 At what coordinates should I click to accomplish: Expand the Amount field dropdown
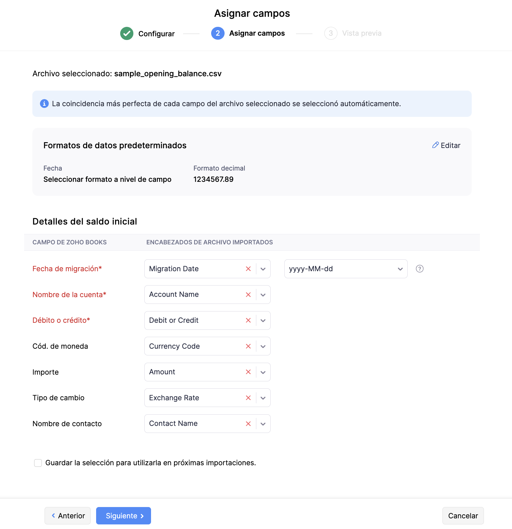tap(263, 372)
